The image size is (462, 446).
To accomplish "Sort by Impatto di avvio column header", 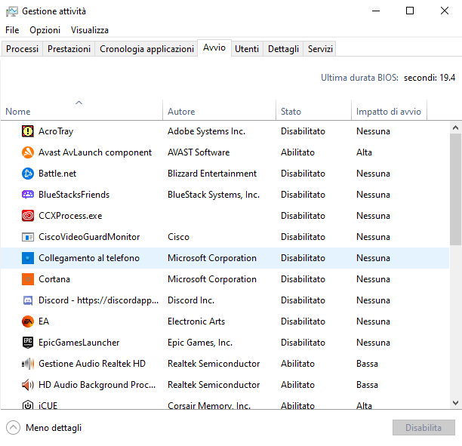I will 389,109.
